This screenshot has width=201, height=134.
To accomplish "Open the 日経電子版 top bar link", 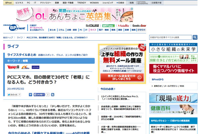I will point(156,3).
